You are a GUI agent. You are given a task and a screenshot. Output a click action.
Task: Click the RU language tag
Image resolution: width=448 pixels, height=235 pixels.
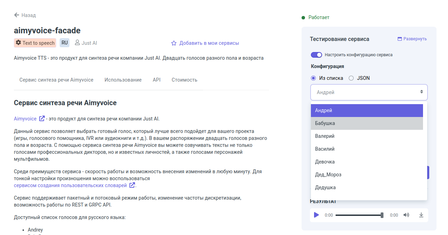point(65,43)
